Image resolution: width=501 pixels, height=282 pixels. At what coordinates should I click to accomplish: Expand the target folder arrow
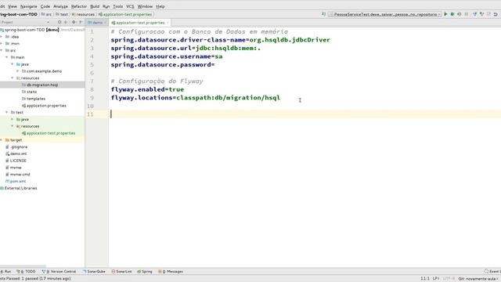(2, 140)
